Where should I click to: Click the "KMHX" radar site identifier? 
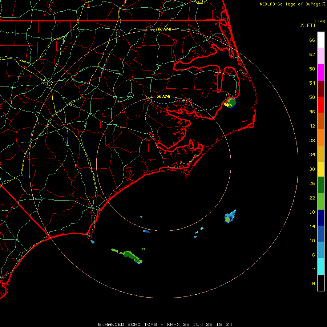coord(174,324)
